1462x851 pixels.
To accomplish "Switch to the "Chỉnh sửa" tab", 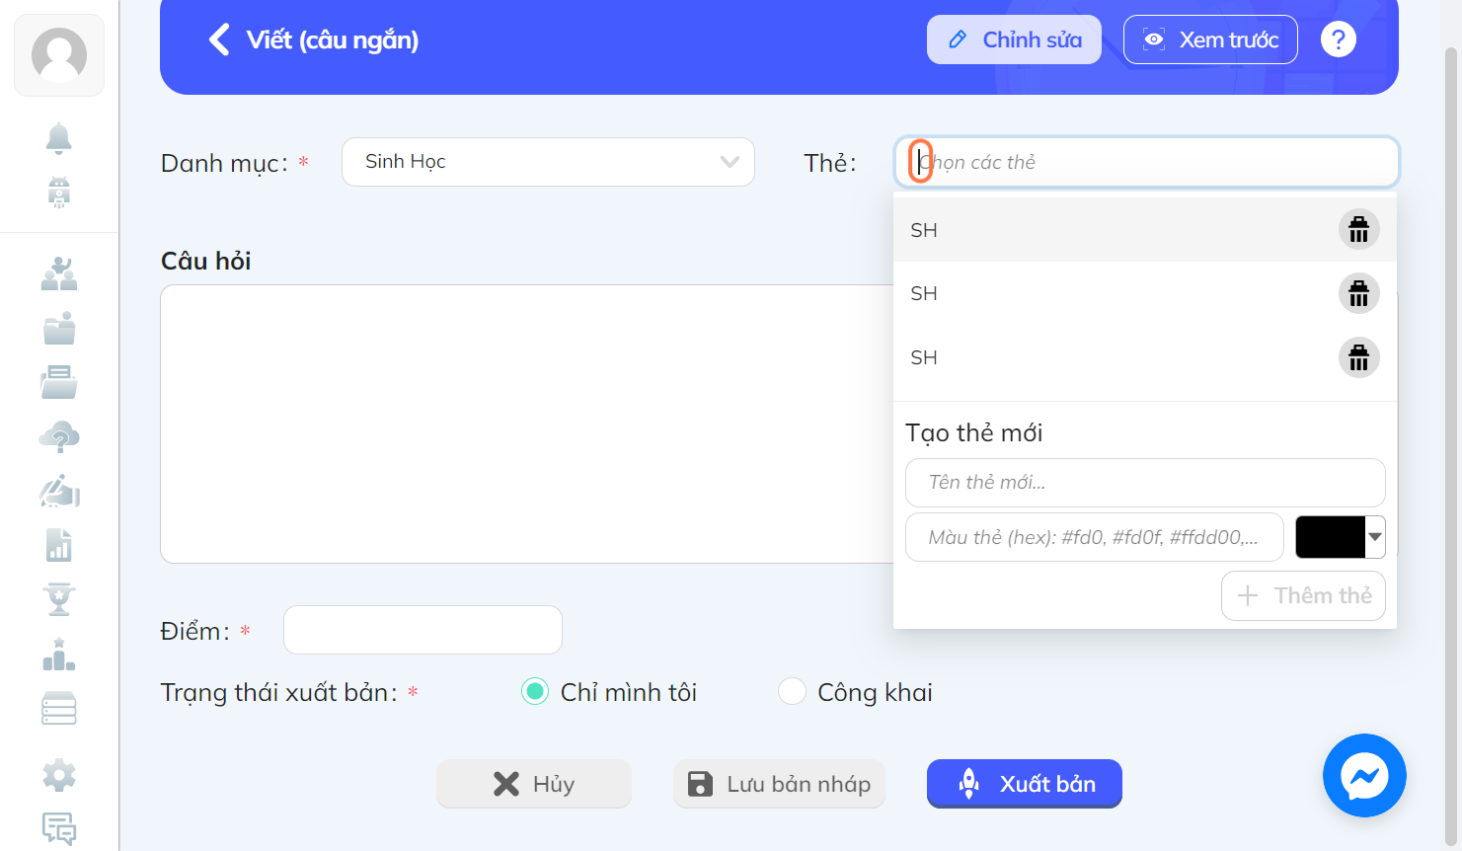I will click(1014, 39).
